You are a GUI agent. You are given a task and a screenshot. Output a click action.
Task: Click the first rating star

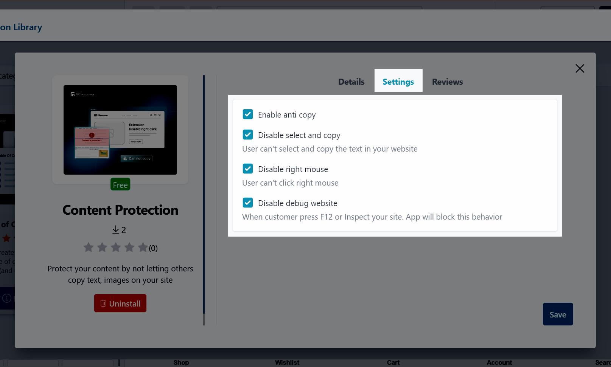89,248
